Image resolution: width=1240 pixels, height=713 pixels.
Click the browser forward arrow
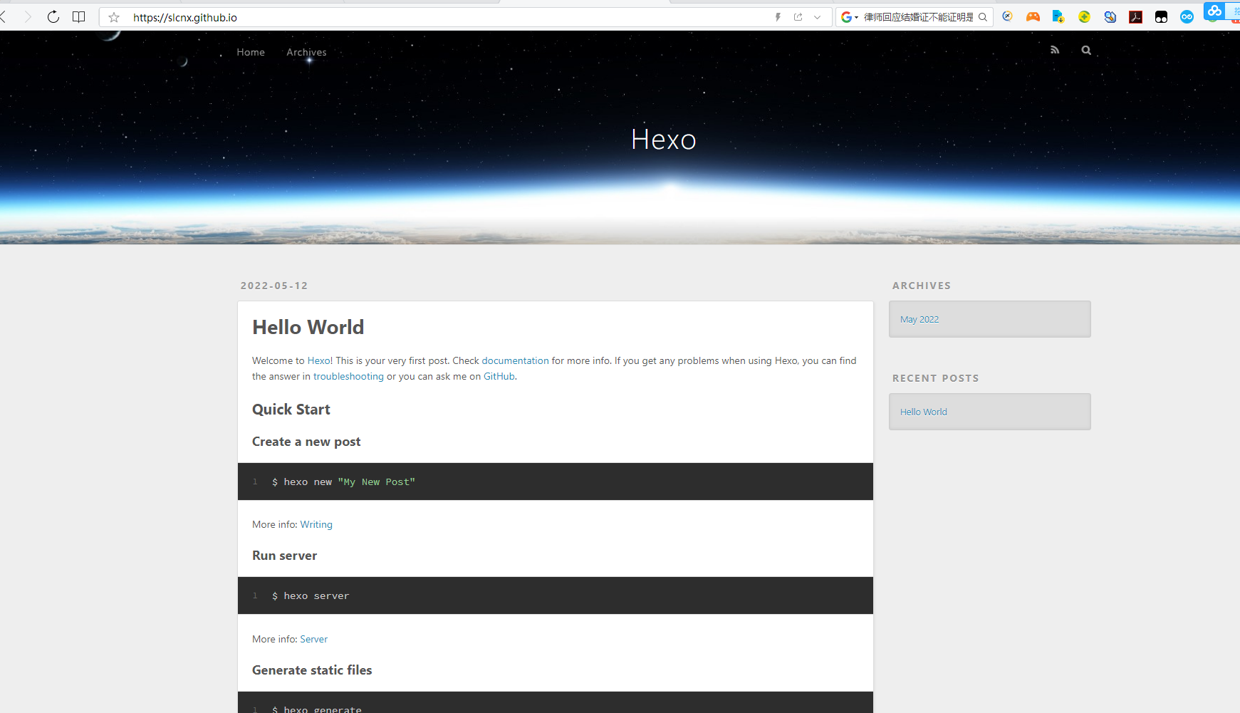coord(28,17)
